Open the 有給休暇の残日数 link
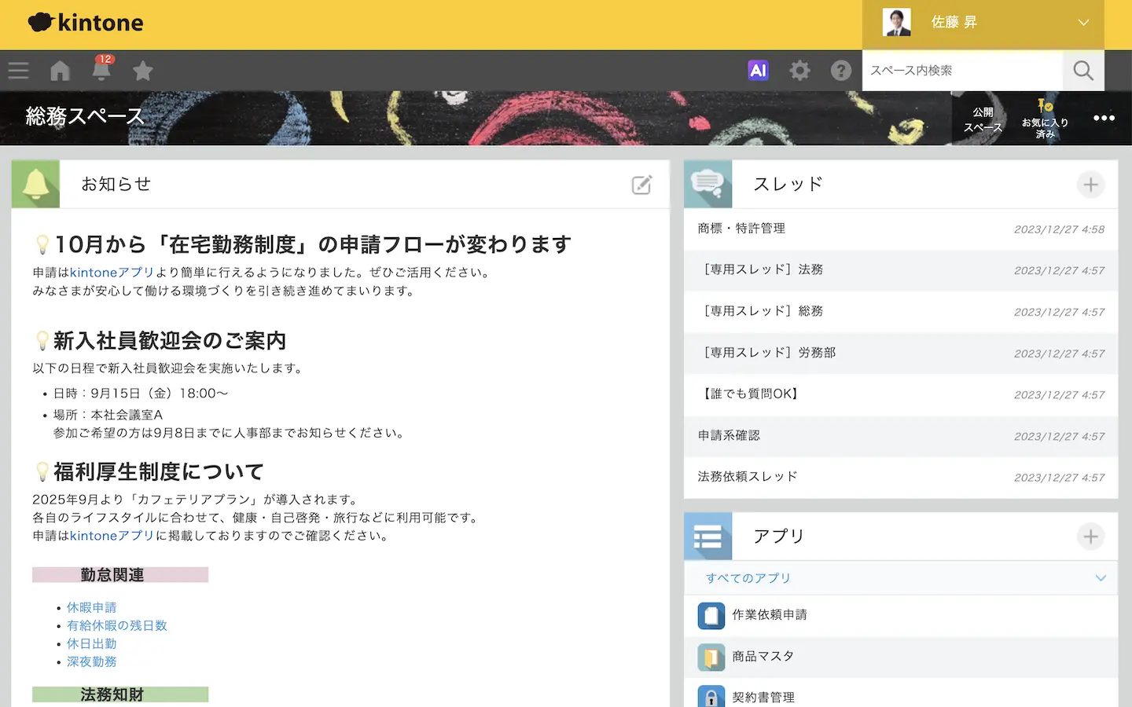 point(116,625)
